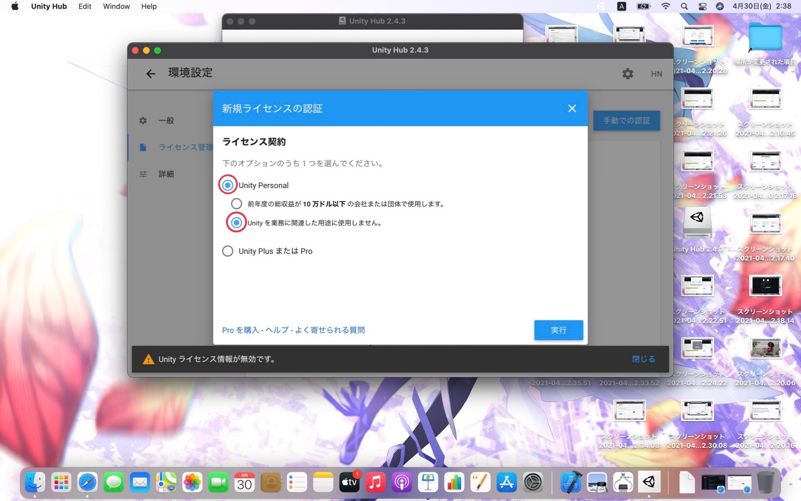Select the Unity Hub 2.4.3 disk icon on desktop
This screenshot has width=801, height=501.
click(697, 222)
